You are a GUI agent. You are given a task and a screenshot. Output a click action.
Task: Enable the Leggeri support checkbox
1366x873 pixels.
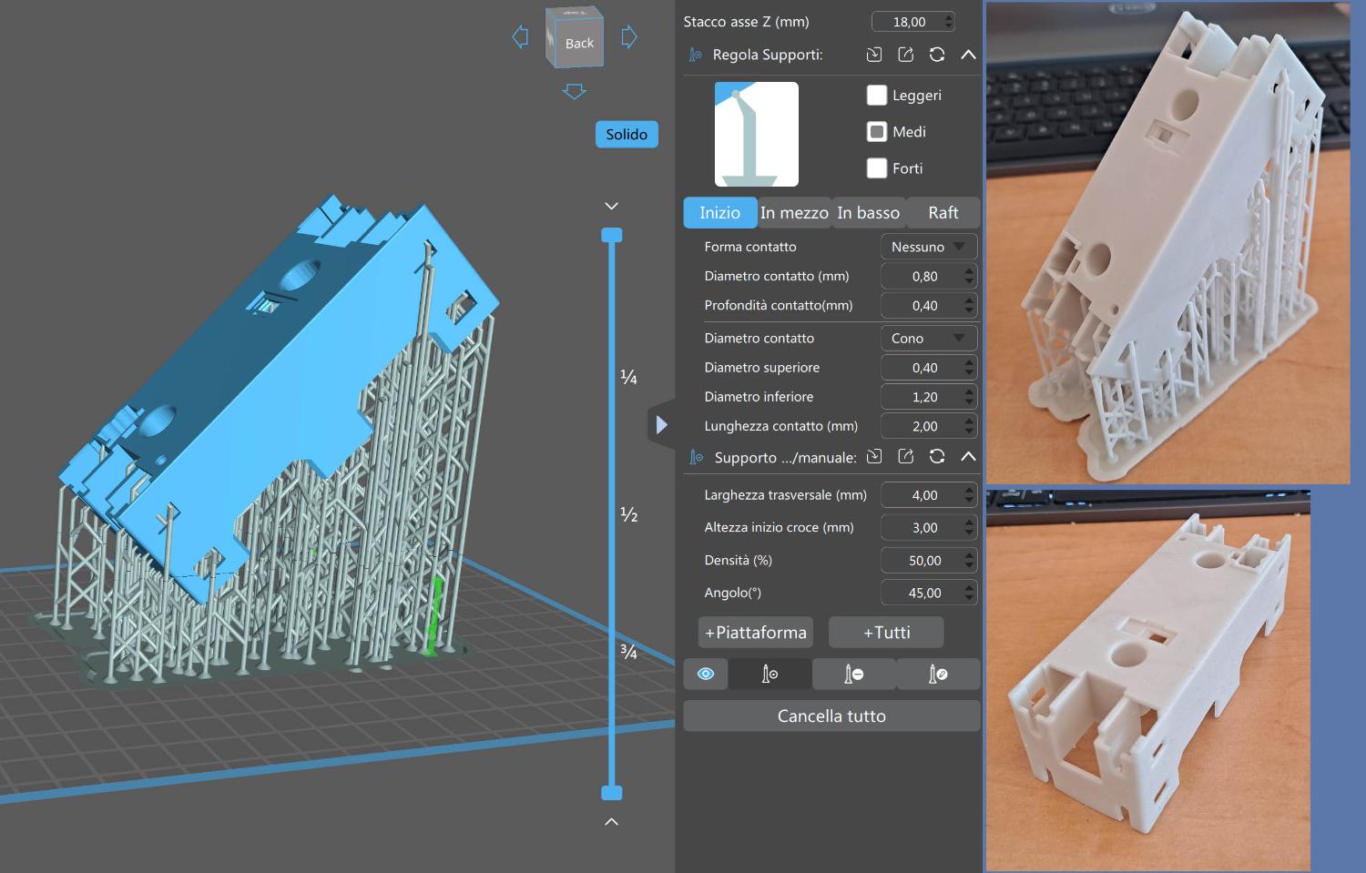pyautogui.click(x=877, y=96)
